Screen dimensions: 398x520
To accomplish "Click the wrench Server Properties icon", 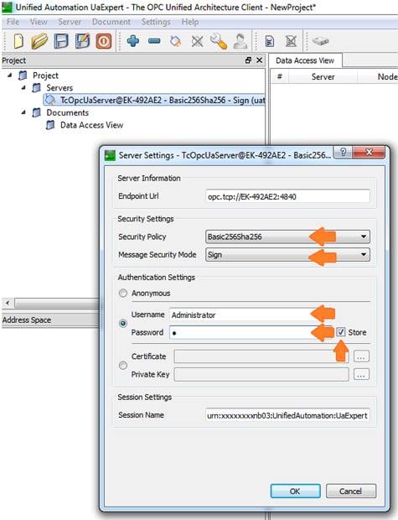I will (219, 41).
